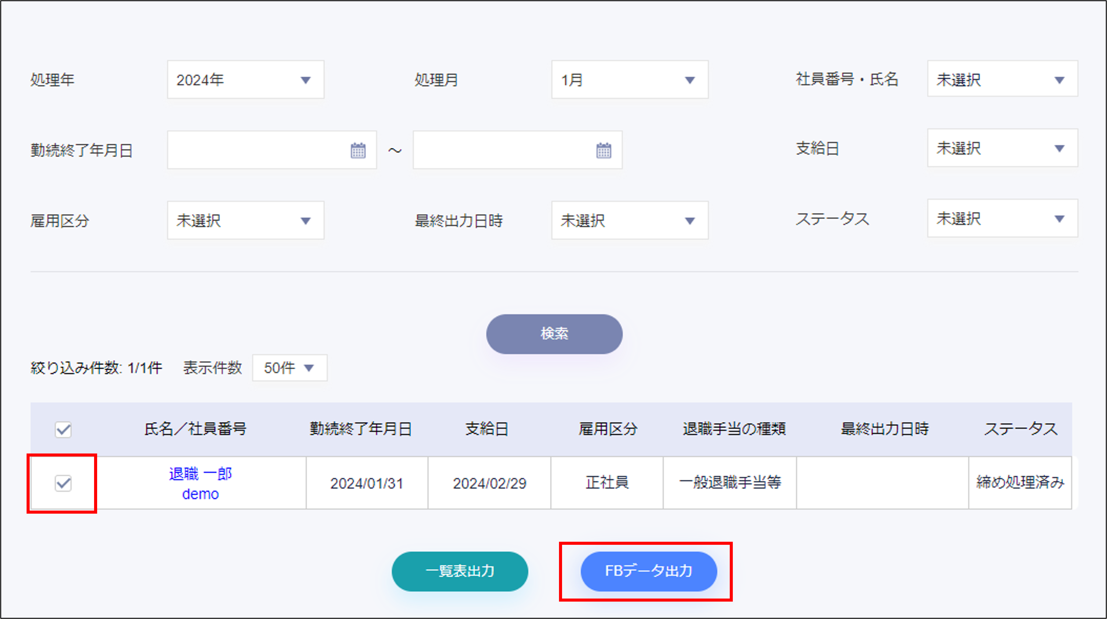The image size is (1107, 619).
Task: Select the ステータス column header
Action: pyautogui.click(x=1021, y=429)
